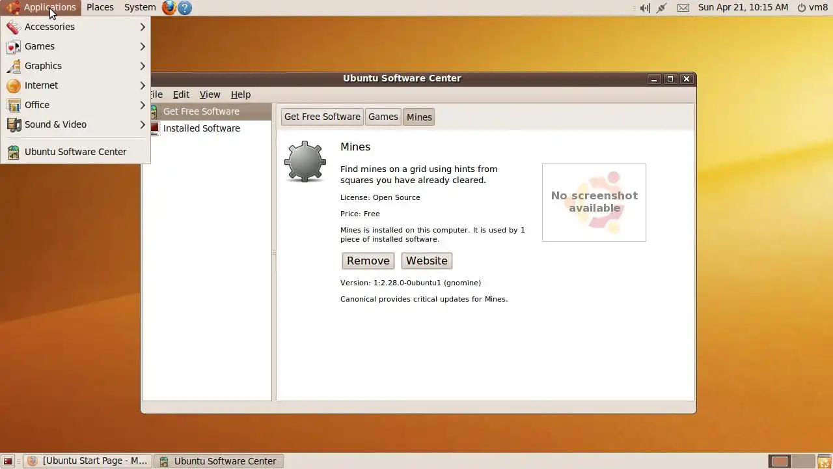Click the volume speaker icon in the panel
The image size is (833, 469).
pyautogui.click(x=645, y=8)
